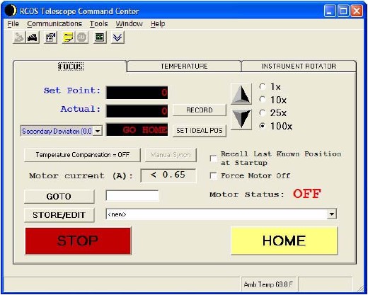Click the down arrow focus move button
This screenshot has height=295, width=368.
click(241, 119)
